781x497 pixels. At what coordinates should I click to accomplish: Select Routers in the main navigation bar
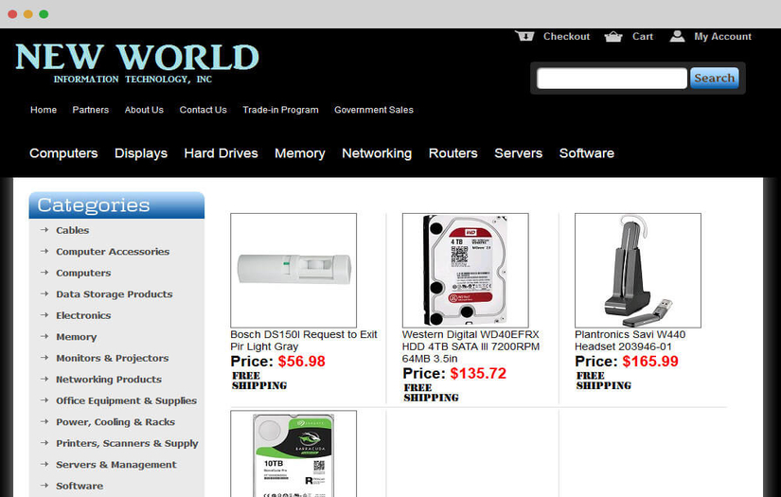click(x=453, y=153)
